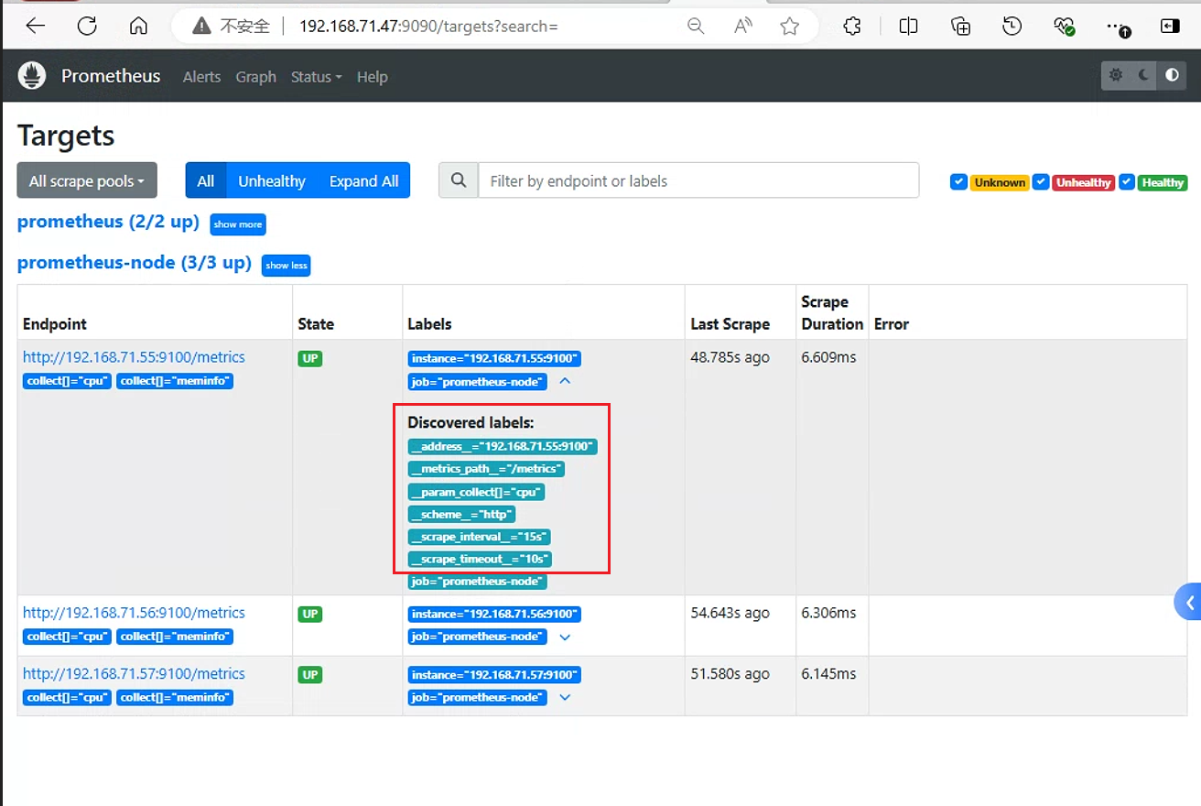Screen dimensions: 1201x806
Task: Choose auto contrast theme icon
Action: pyautogui.click(x=1173, y=76)
